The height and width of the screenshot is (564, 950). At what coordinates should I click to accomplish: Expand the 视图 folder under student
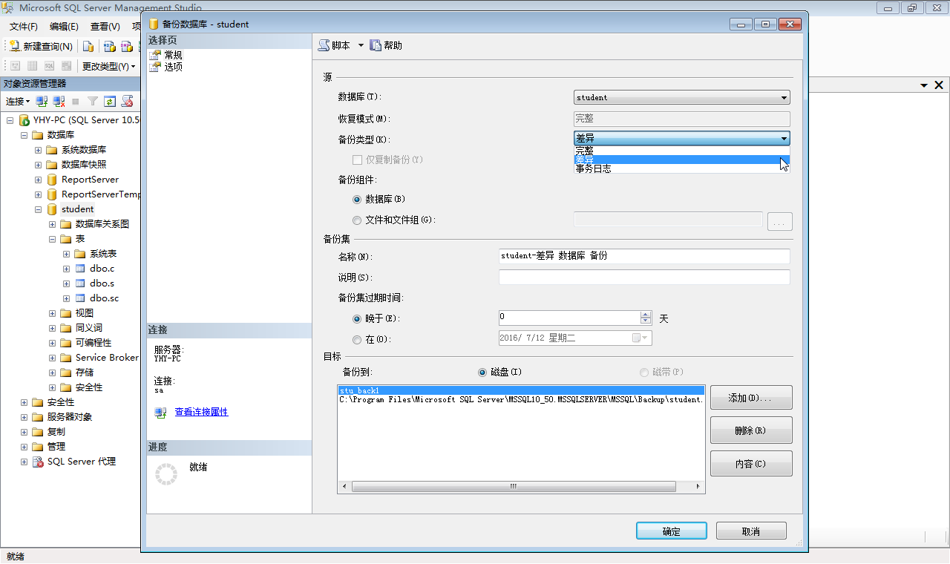pos(53,313)
